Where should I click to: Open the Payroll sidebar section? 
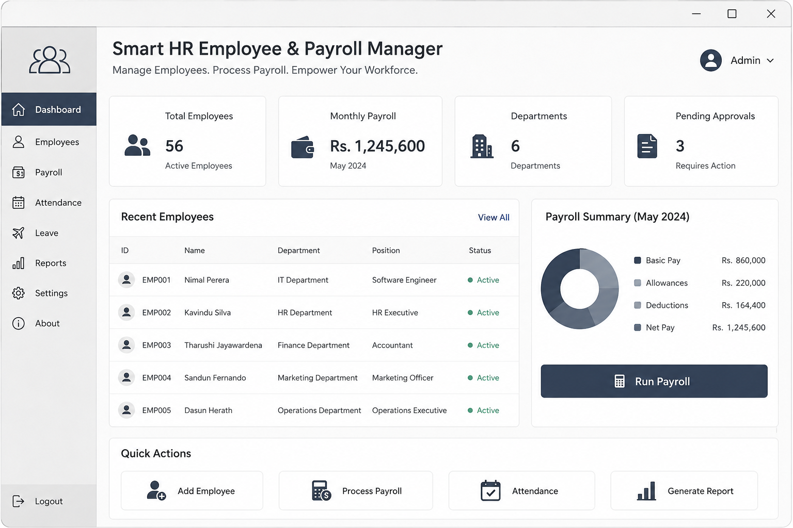(49, 172)
